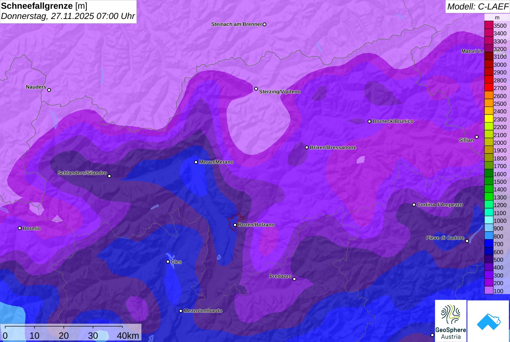
Task: Select the Sterzing/Vipiteno city marker
Action: click(256, 89)
